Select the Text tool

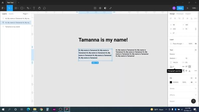[x=34, y=8]
